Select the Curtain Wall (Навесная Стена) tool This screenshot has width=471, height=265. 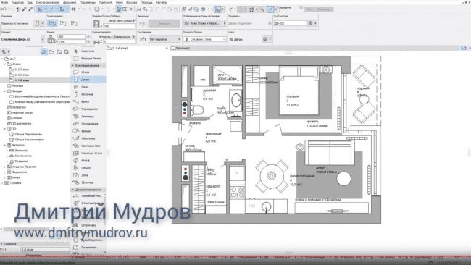coord(88,153)
